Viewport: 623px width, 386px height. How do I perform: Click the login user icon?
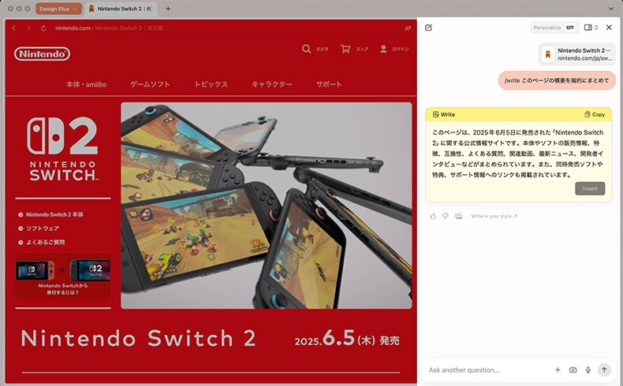click(x=383, y=49)
